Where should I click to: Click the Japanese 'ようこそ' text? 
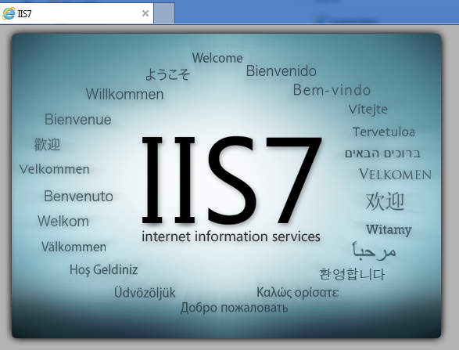tap(167, 74)
